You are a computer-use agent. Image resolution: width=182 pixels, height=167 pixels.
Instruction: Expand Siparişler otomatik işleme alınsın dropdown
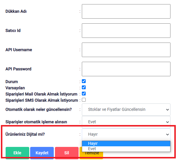pyautogui.click(x=126, y=122)
